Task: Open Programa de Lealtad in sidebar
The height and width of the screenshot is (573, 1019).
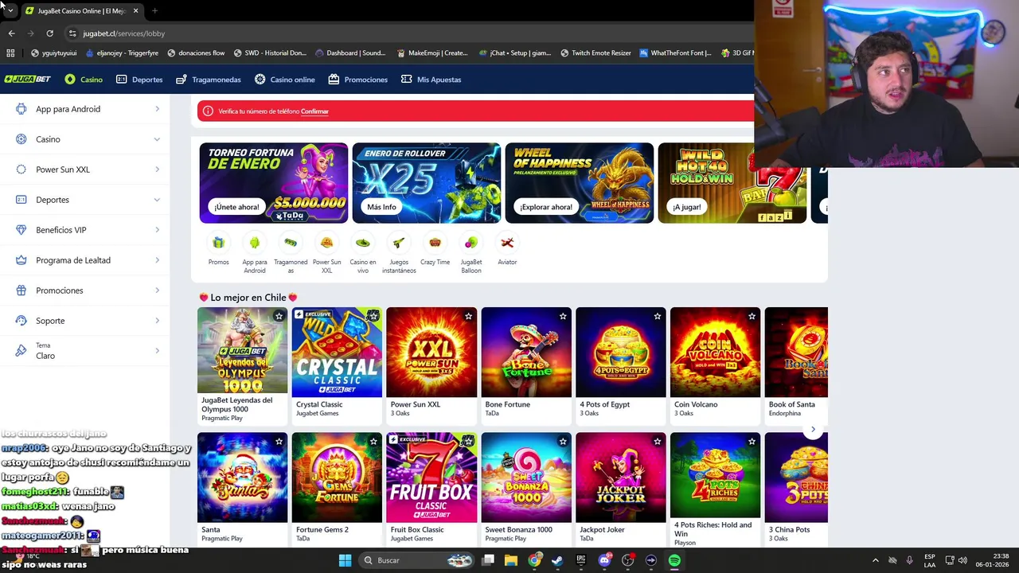Action: [85, 260]
